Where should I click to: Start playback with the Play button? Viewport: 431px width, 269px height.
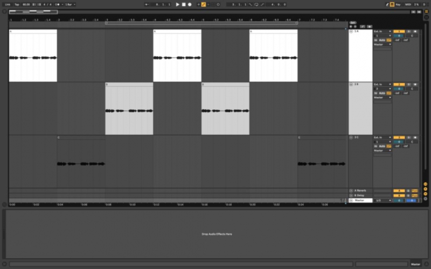178,4
